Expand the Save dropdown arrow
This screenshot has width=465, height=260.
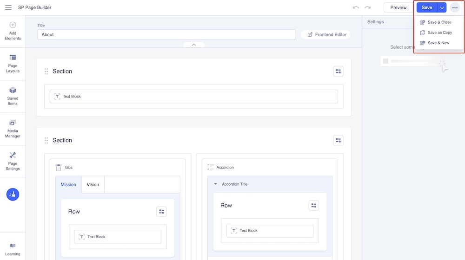[442, 7]
